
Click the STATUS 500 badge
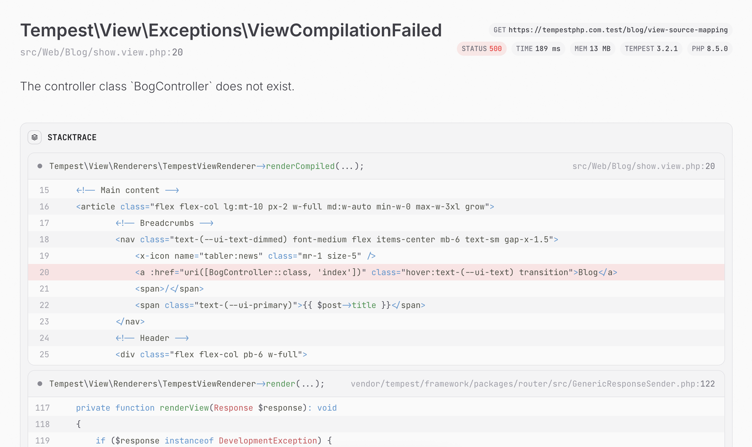482,49
